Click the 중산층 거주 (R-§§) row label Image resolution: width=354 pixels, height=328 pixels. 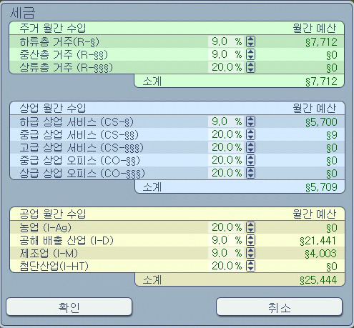click(x=64, y=55)
